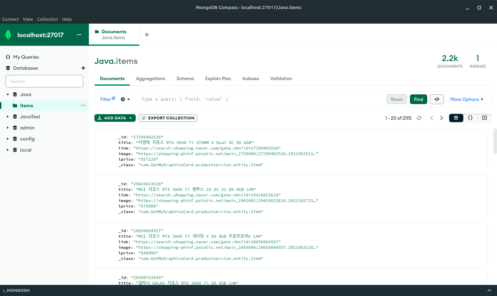Viewport: 497px width, 296px height.
Task: Open the items collection actions ellipsis
Action: click(x=83, y=105)
